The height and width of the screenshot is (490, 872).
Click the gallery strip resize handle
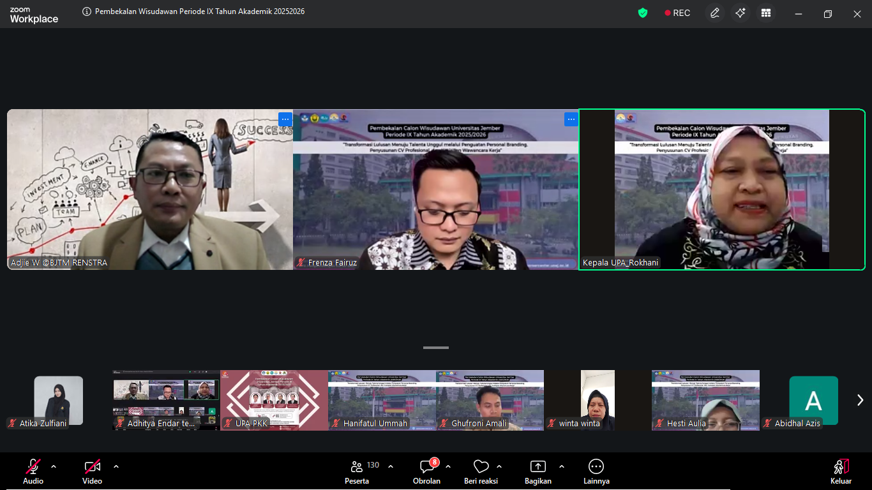click(436, 348)
